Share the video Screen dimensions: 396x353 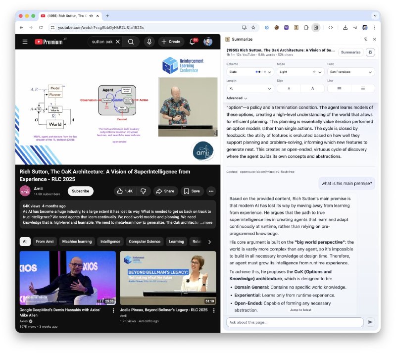coord(165,191)
